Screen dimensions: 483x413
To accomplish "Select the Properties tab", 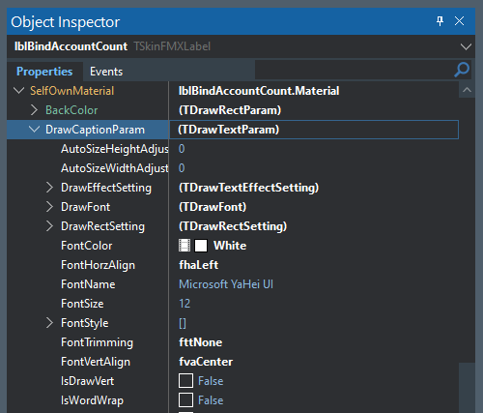I will pyautogui.click(x=44, y=72).
